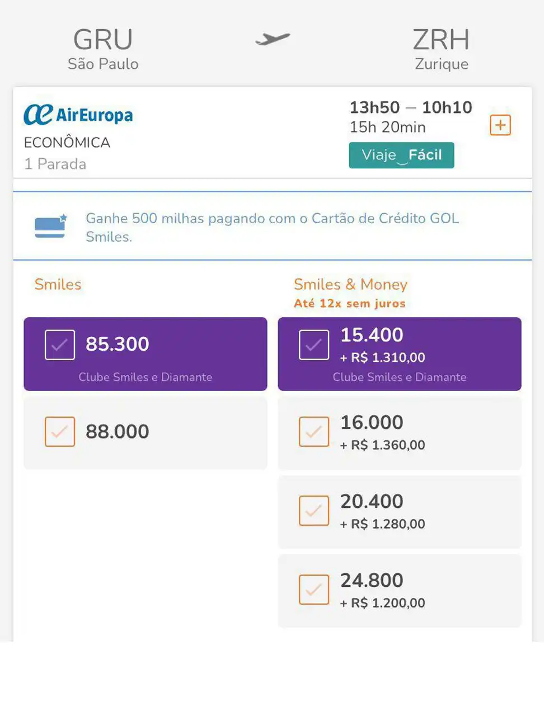Image resolution: width=544 pixels, height=716 pixels.
Task: Select the Smiles & Money column heading
Action: click(x=350, y=284)
